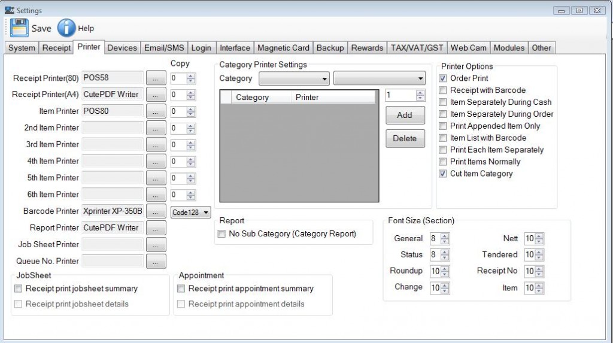The height and width of the screenshot is (343, 613).
Task: Click the Nett font size stepper
Action: pos(539,239)
